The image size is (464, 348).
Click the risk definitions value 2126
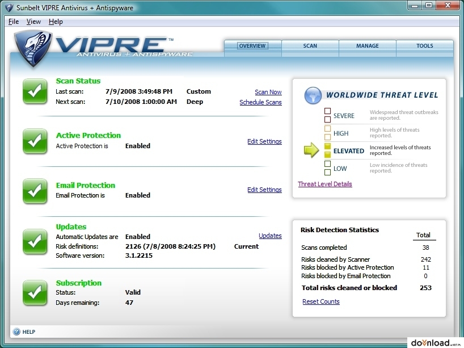click(170, 246)
